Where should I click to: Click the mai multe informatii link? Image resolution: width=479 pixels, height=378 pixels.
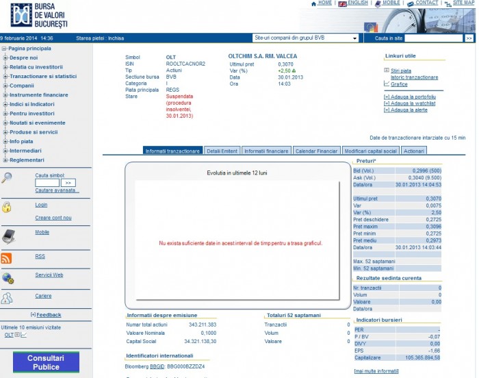[376, 371]
